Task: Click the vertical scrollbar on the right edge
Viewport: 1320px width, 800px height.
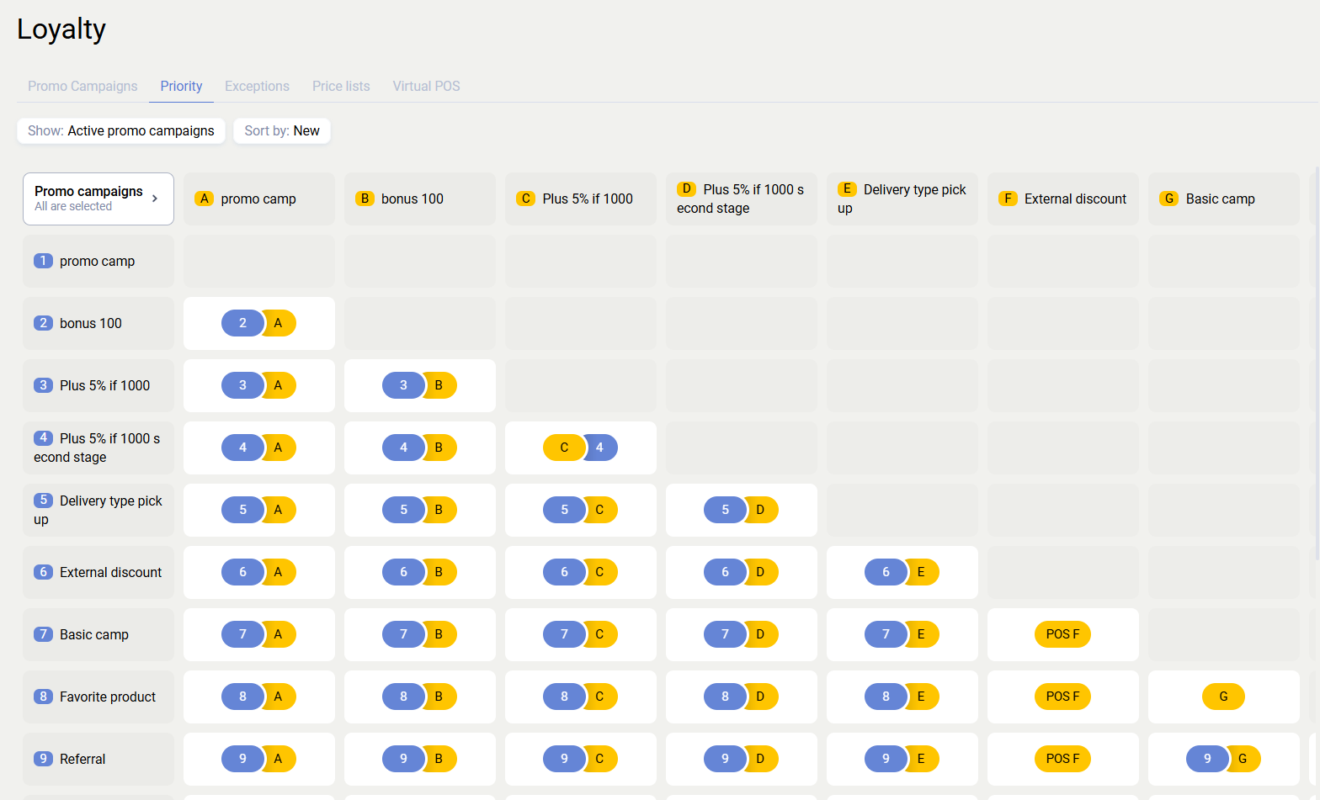Action: click(1317, 362)
